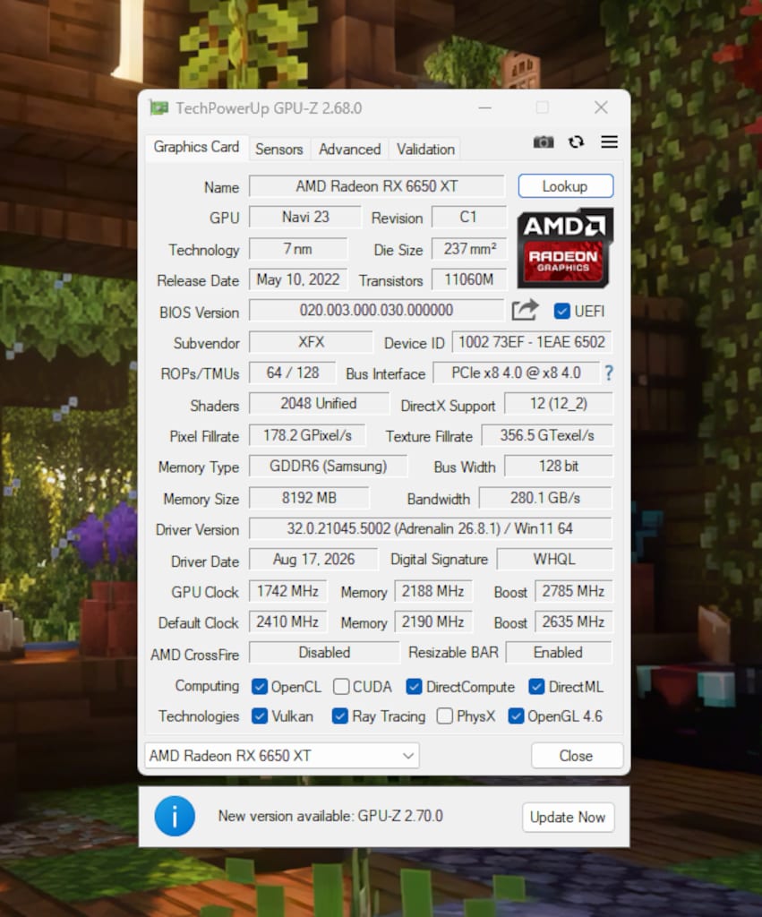Click the GPU-Z title bar app icon
The height and width of the screenshot is (917, 762).
point(159,108)
